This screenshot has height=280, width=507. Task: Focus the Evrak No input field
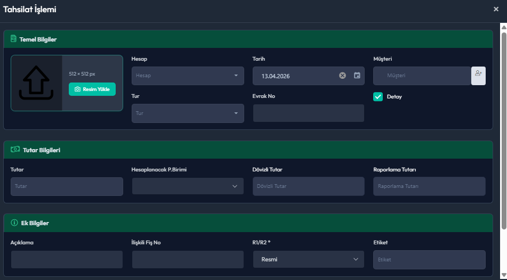pos(308,113)
